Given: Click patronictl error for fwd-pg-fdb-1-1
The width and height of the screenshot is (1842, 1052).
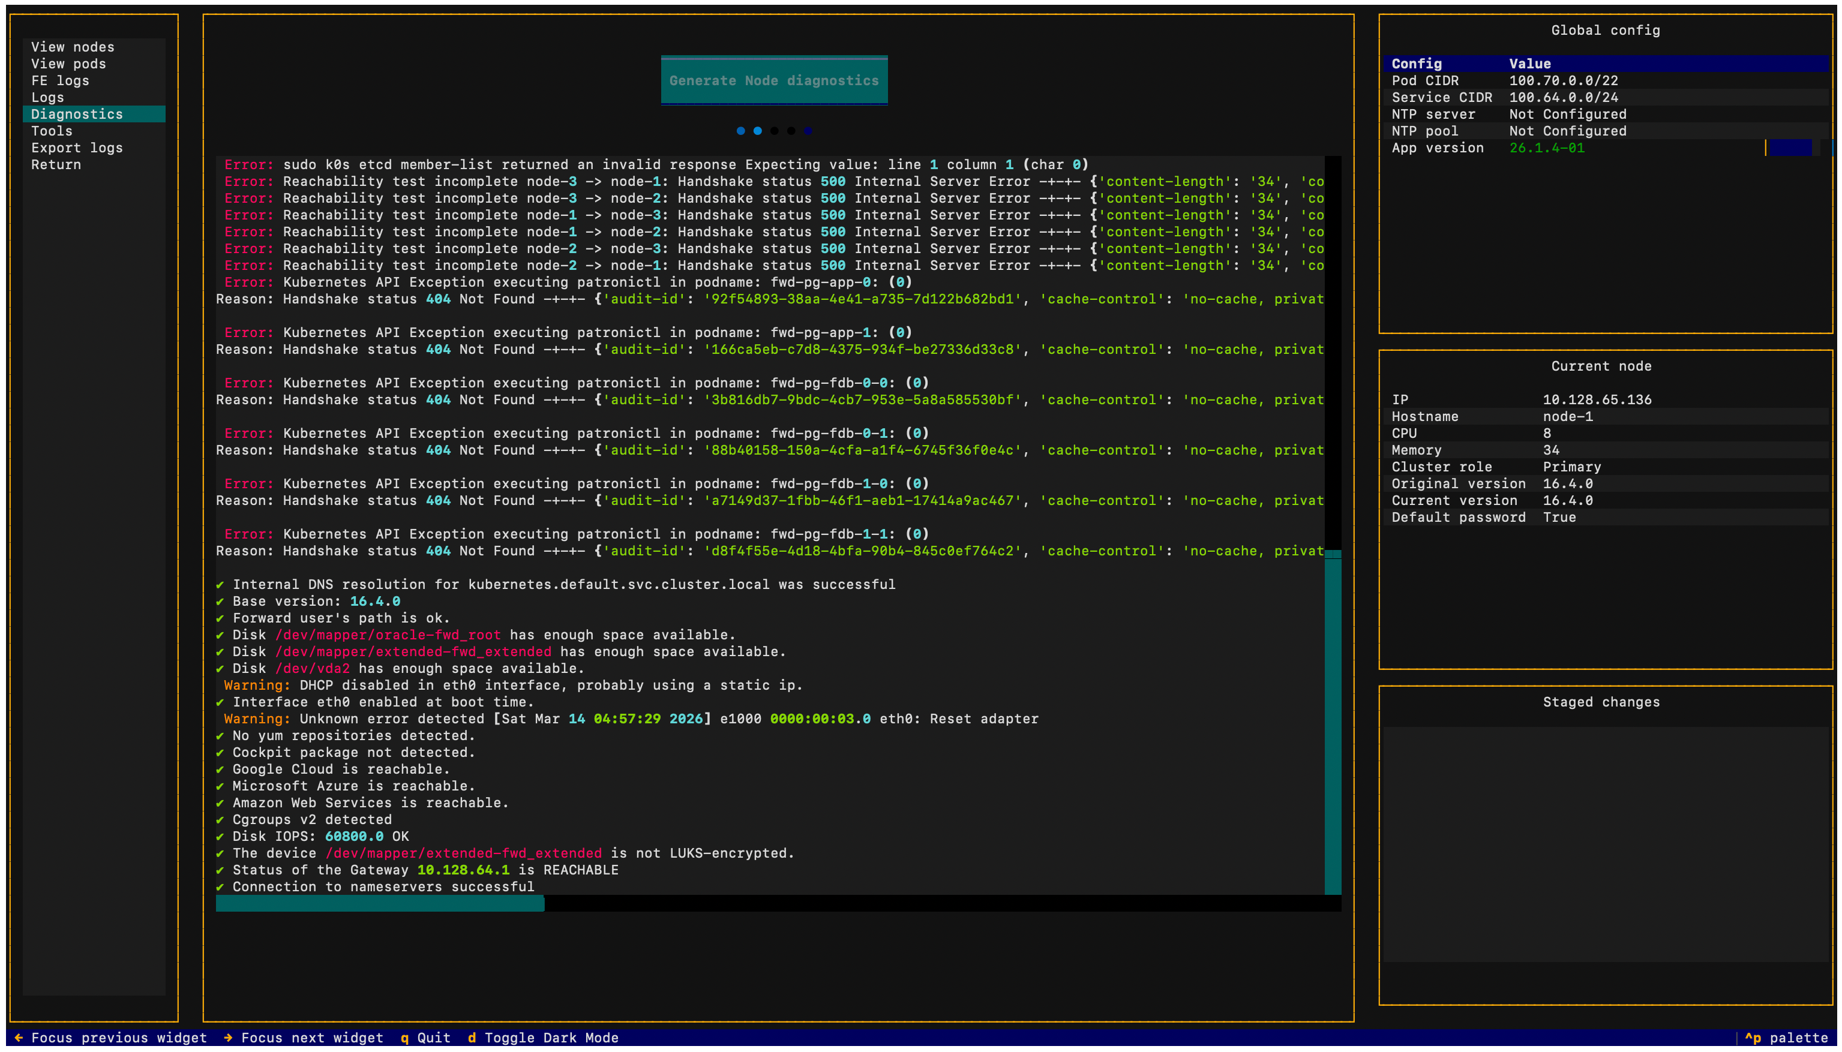Looking at the screenshot, I should (577, 534).
